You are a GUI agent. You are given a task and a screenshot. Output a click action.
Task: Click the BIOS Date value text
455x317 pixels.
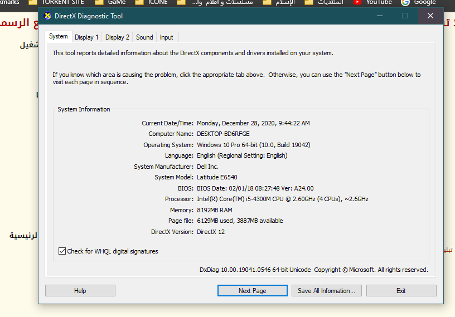click(255, 188)
